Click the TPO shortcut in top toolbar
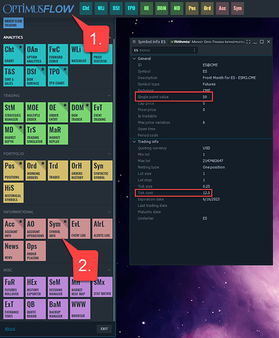The image size is (279, 338). tap(131, 8)
